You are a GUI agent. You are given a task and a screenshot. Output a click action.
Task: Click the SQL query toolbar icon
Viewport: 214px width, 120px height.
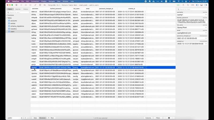tap(45, 5)
